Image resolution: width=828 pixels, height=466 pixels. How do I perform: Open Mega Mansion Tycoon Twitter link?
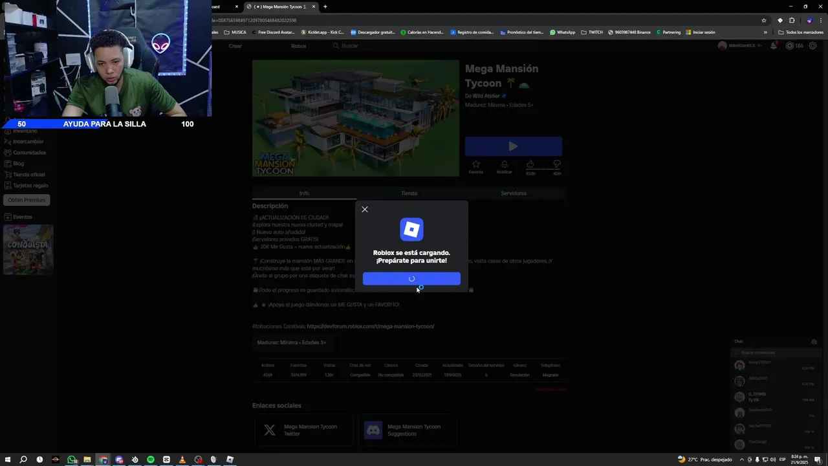pyautogui.click(x=304, y=430)
